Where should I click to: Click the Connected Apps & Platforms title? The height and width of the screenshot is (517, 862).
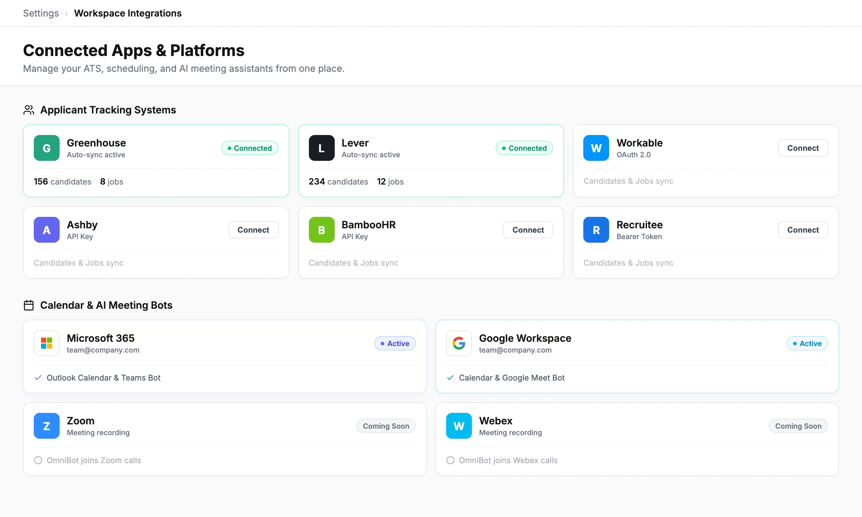pos(134,50)
